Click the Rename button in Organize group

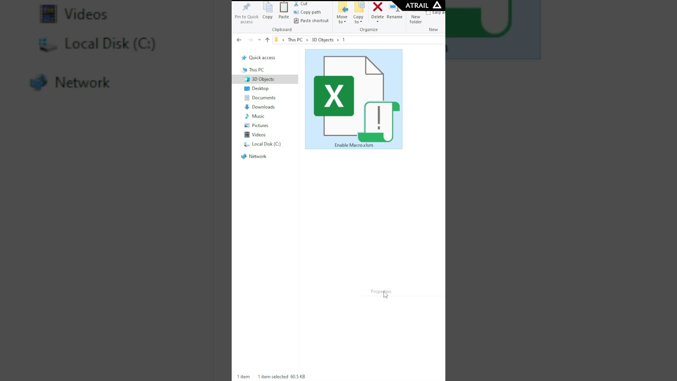395,11
